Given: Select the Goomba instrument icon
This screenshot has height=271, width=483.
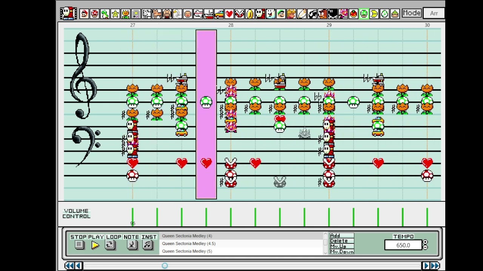Looking at the screenshot, I should pyautogui.click(x=322, y=14).
